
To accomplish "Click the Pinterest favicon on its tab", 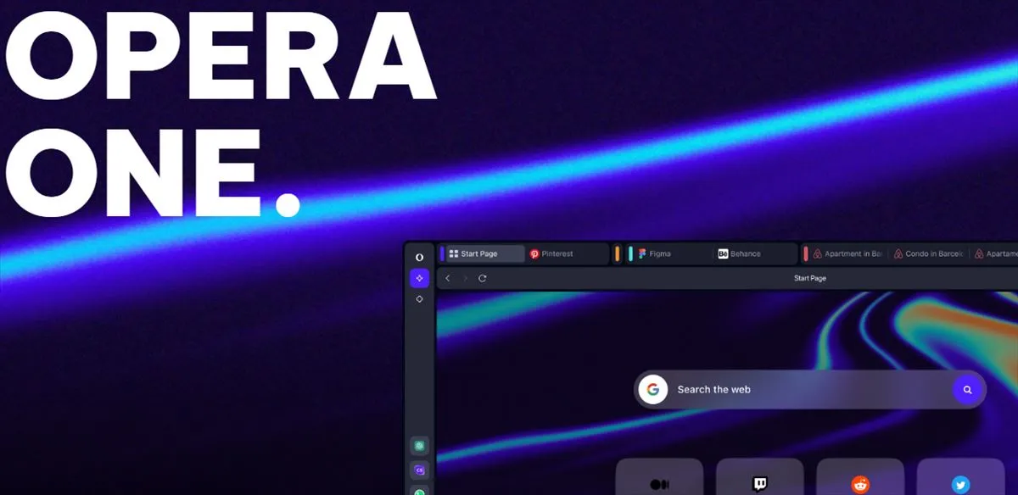I will [x=534, y=253].
